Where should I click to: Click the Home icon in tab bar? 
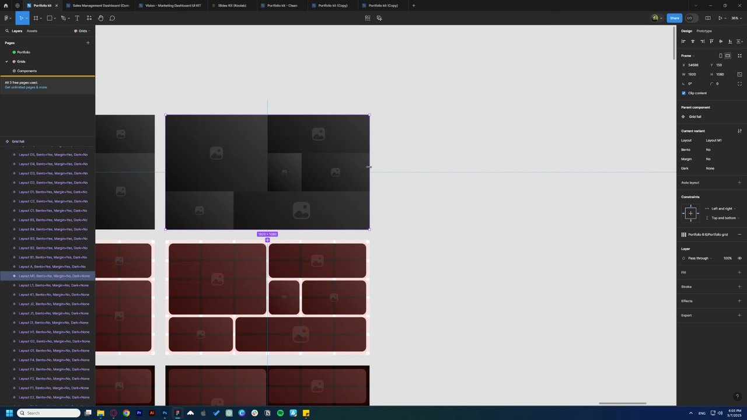pos(6,5)
